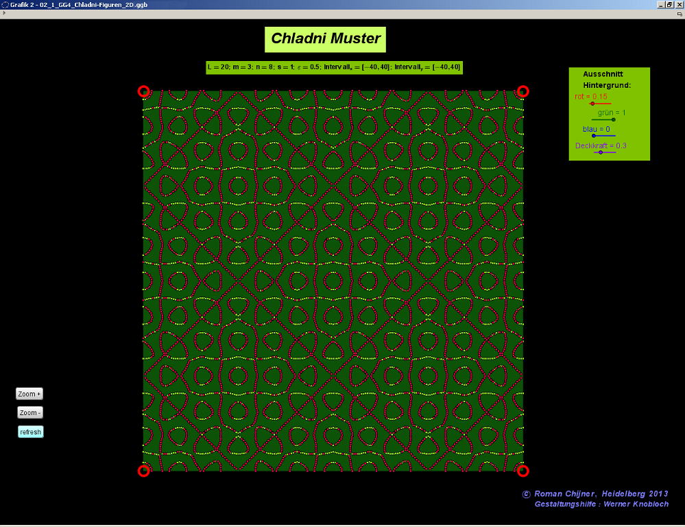Click the top-left red corner point
Viewport: 685px width, 527px height.
[143, 91]
